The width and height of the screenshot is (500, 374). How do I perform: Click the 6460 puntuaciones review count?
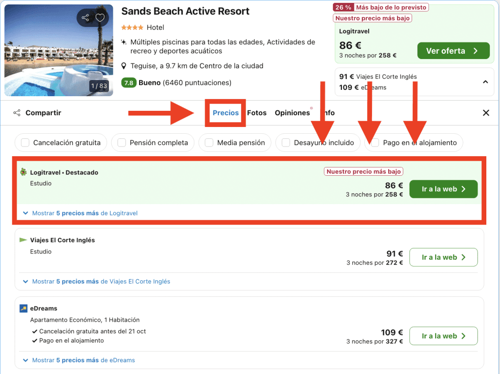[197, 83]
